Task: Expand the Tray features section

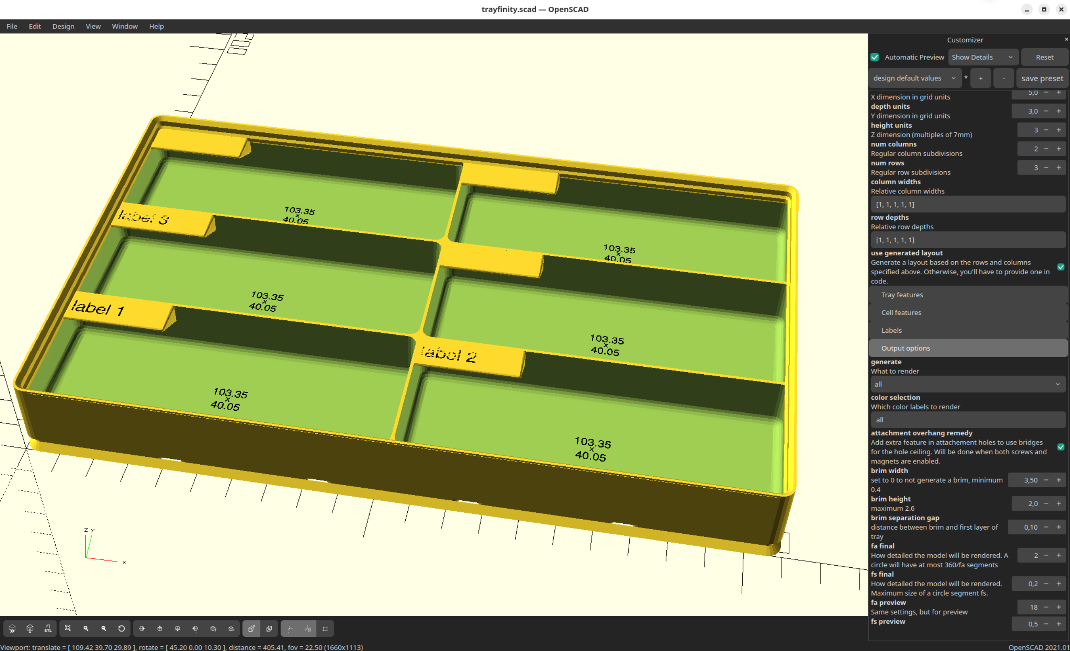Action: [x=968, y=295]
